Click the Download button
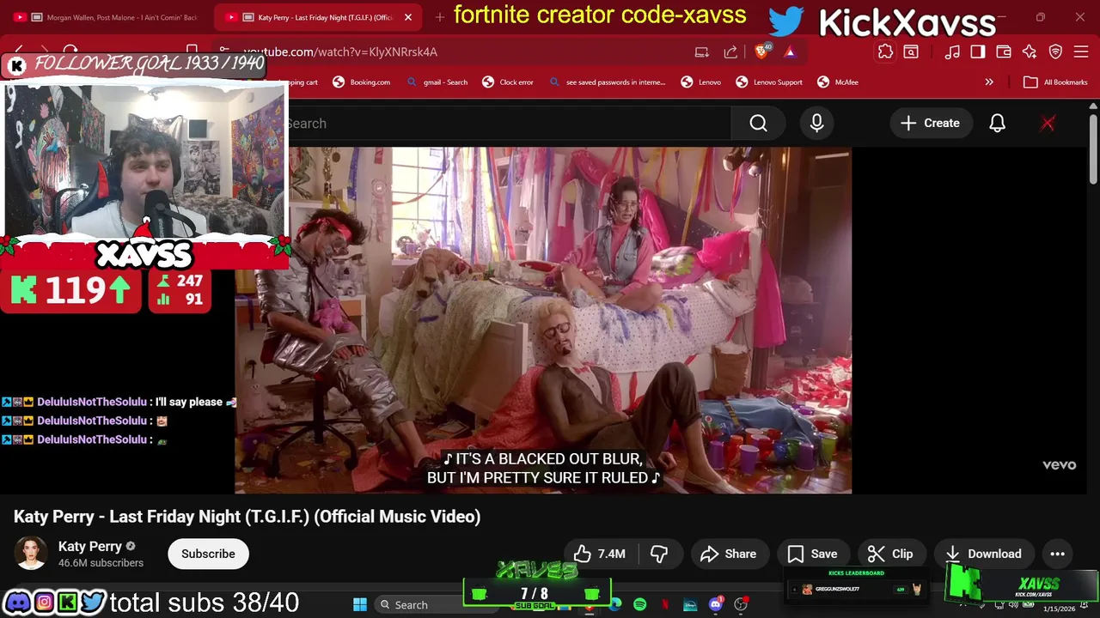Screen dimensions: 1100x618 (x=983, y=554)
